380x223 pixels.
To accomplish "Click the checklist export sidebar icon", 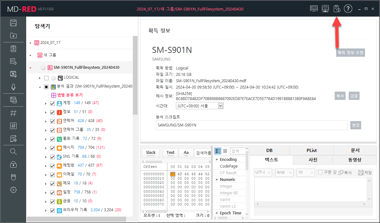I will (x=13, y=61).
